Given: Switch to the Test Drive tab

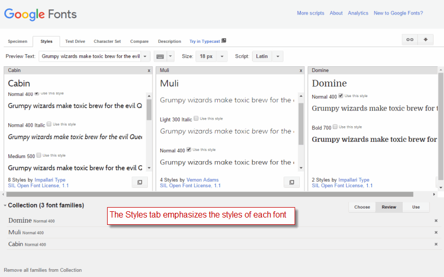Looking at the screenshot, I should pyautogui.click(x=75, y=41).
